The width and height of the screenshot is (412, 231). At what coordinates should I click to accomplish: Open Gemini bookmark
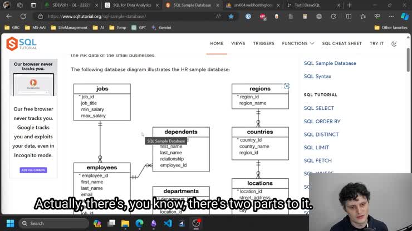(161, 27)
